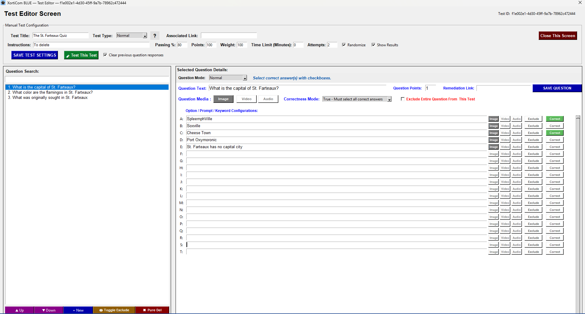
Task: Check Exclude Entire Question From This Test
Action: (403, 99)
